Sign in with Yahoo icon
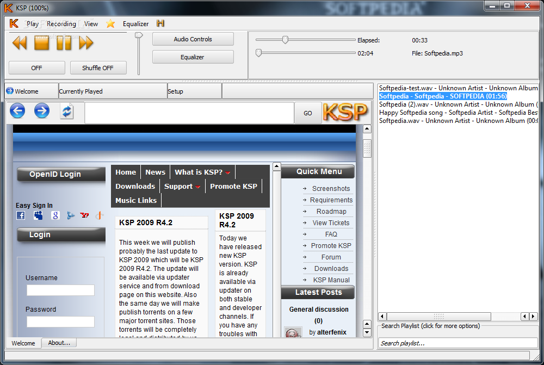The image size is (544, 365). (84, 215)
